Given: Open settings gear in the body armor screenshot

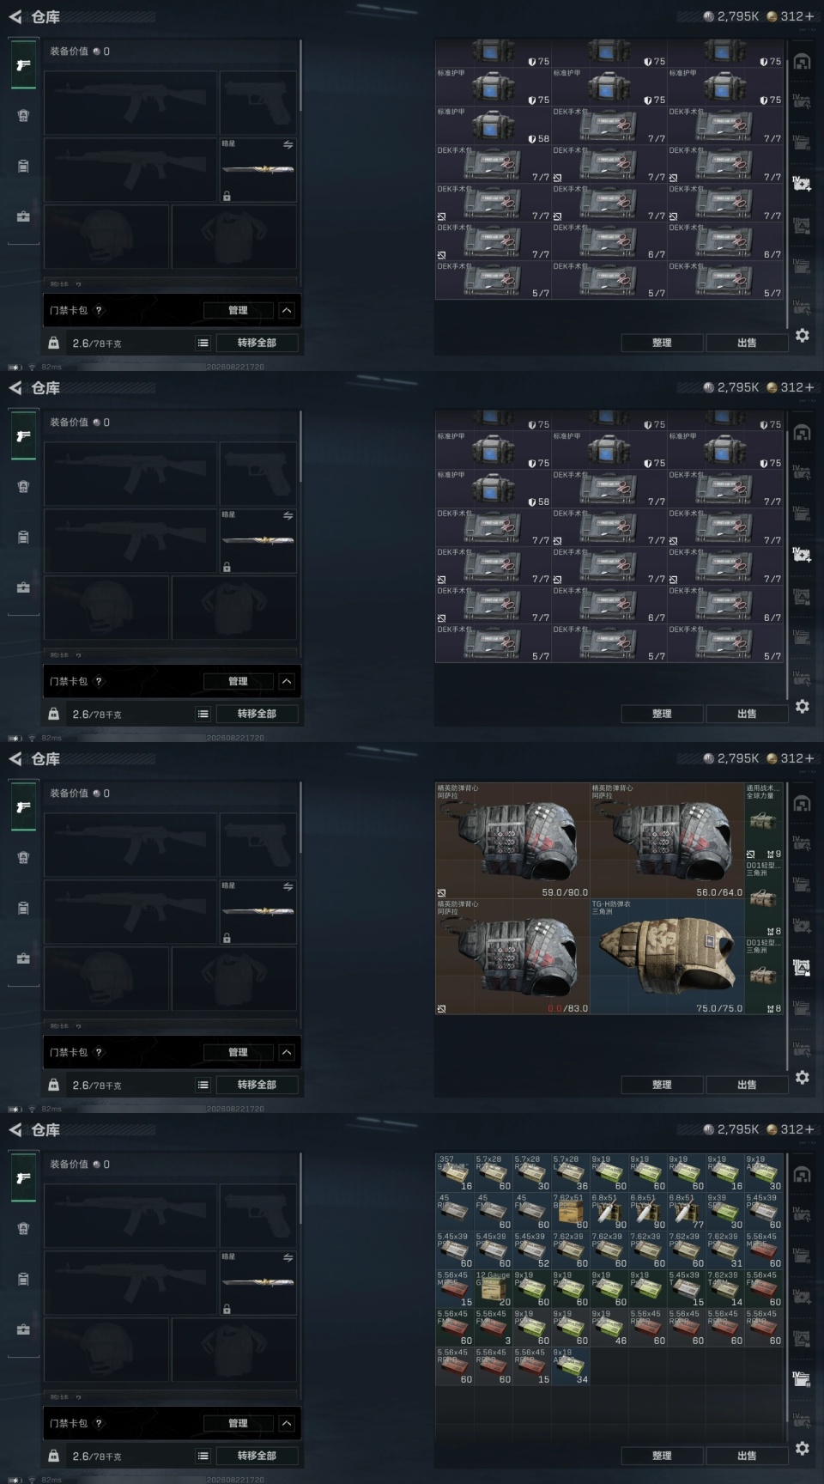Looking at the screenshot, I should point(802,1077).
